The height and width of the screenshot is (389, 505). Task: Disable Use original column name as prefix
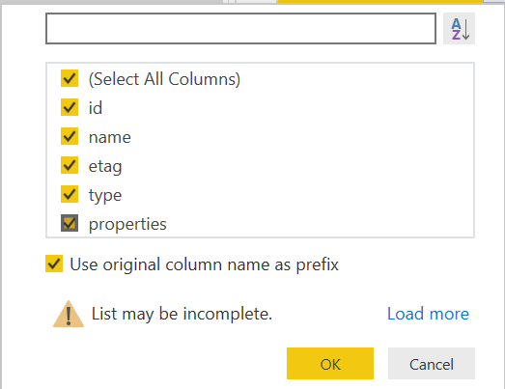54,264
